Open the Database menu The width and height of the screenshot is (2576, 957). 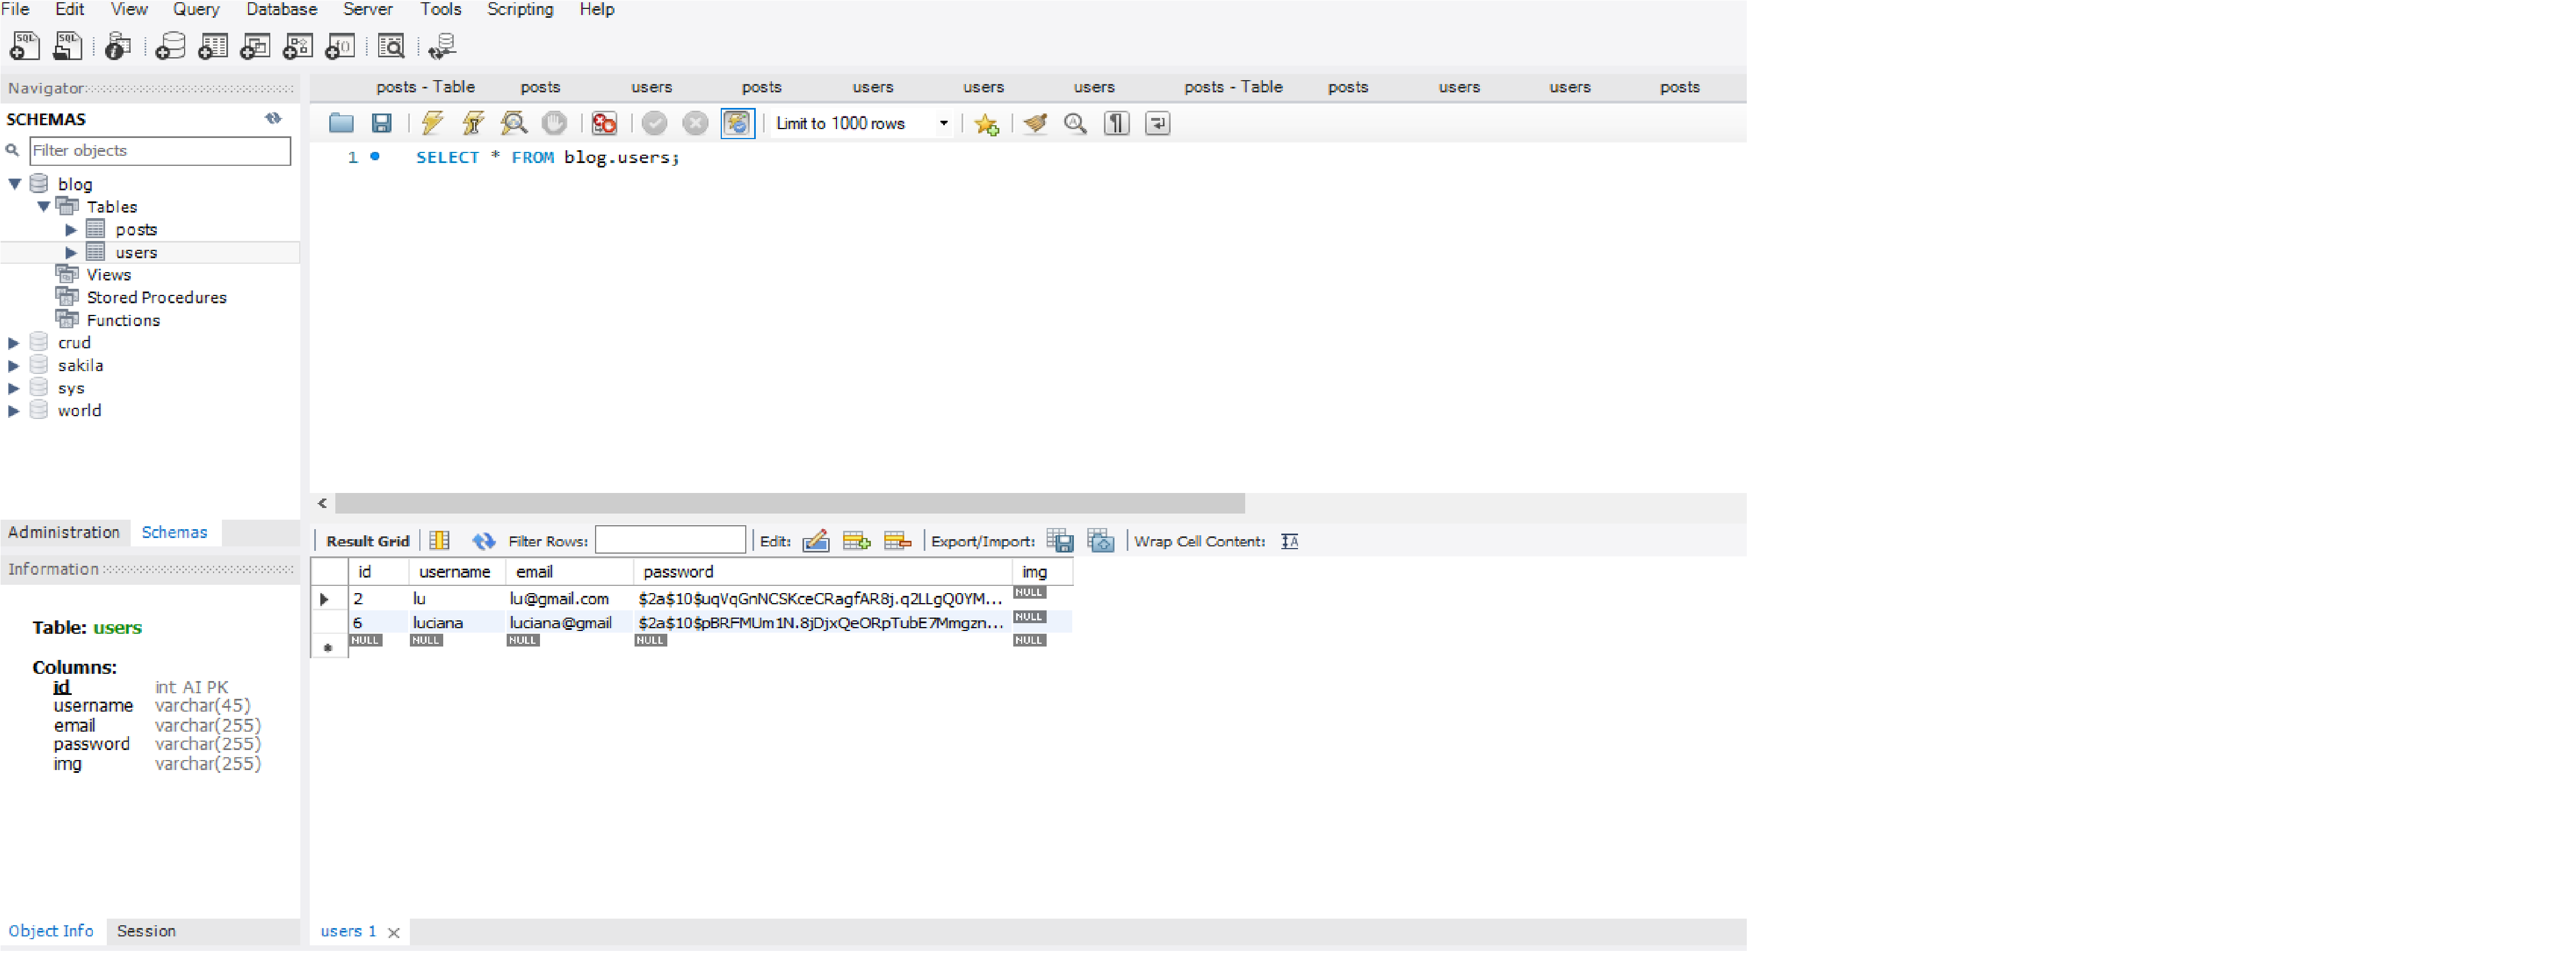pyautogui.click(x=281, y=9)
